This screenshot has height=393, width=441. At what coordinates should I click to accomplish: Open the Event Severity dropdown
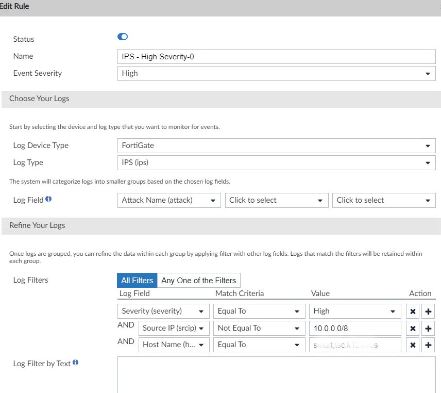tap(277, 73)
